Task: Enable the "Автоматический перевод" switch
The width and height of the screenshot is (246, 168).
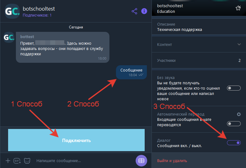Action: pos(234,124)
